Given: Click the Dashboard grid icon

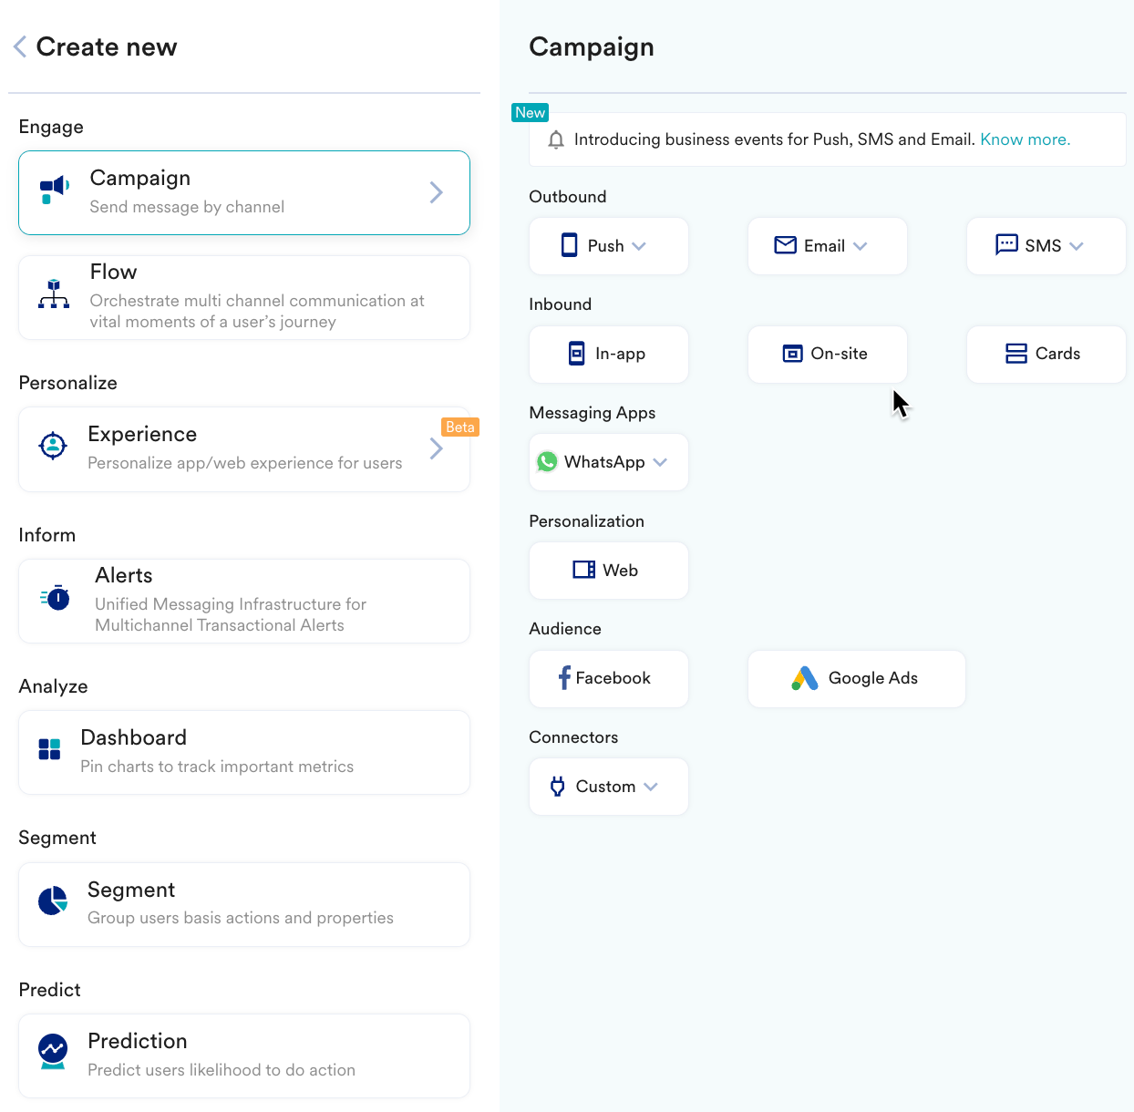Looking at the screenshot, I should coord(49,749).
